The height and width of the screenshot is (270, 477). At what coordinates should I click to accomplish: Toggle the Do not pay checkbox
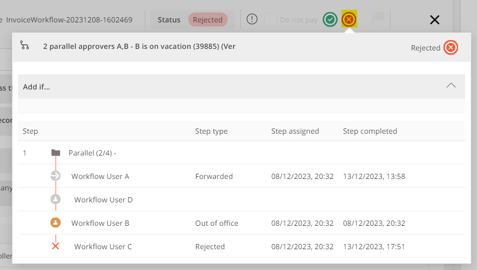pyautogui.click(x=270, y=20)
